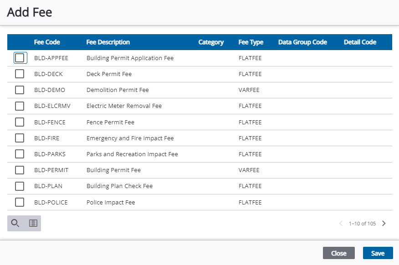This screenshot has height=265, width=399.
Task: Click the search magnifier icon below table
Action: 15,223
